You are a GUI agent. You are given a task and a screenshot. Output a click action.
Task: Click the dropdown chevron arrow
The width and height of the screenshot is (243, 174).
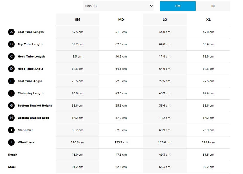(x=151, y=6)
